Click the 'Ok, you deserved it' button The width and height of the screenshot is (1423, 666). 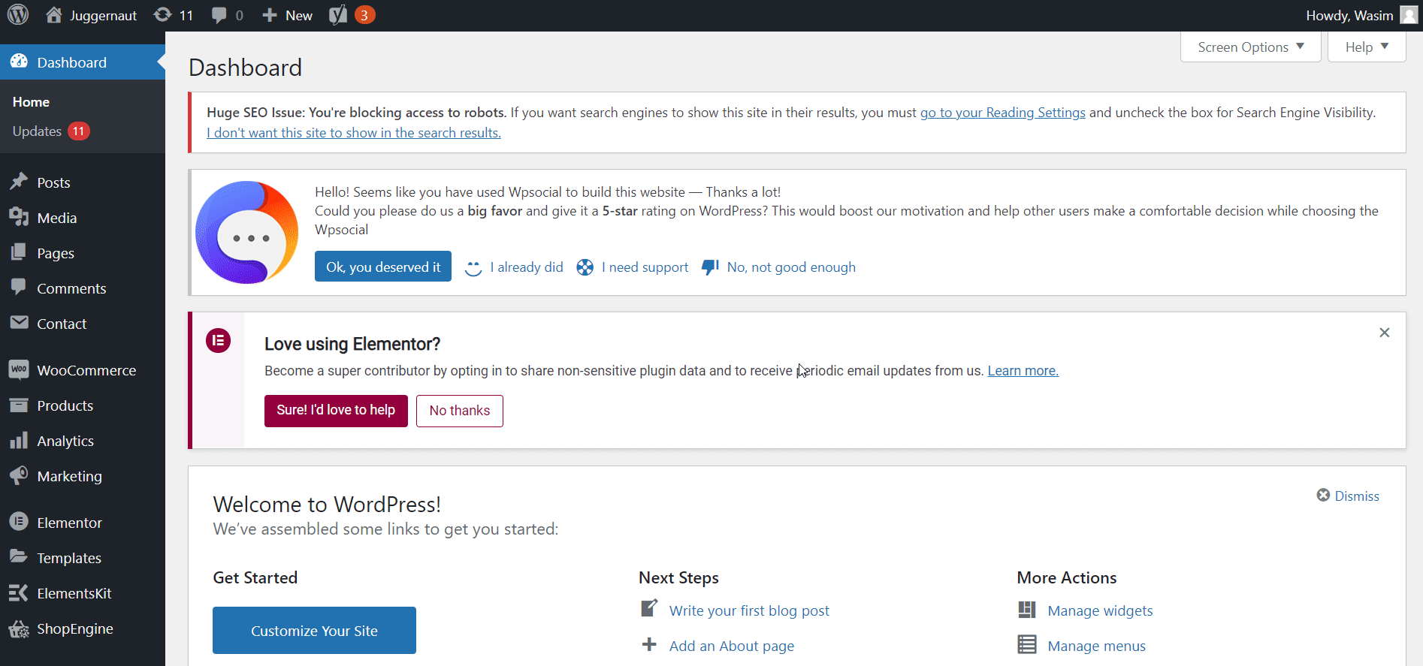coord(383,267)
